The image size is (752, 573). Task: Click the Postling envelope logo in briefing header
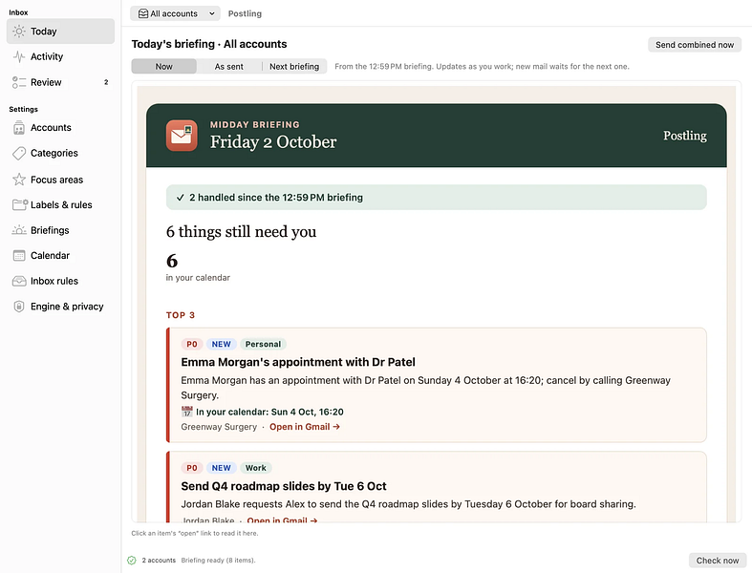click(x=182, y=136)
